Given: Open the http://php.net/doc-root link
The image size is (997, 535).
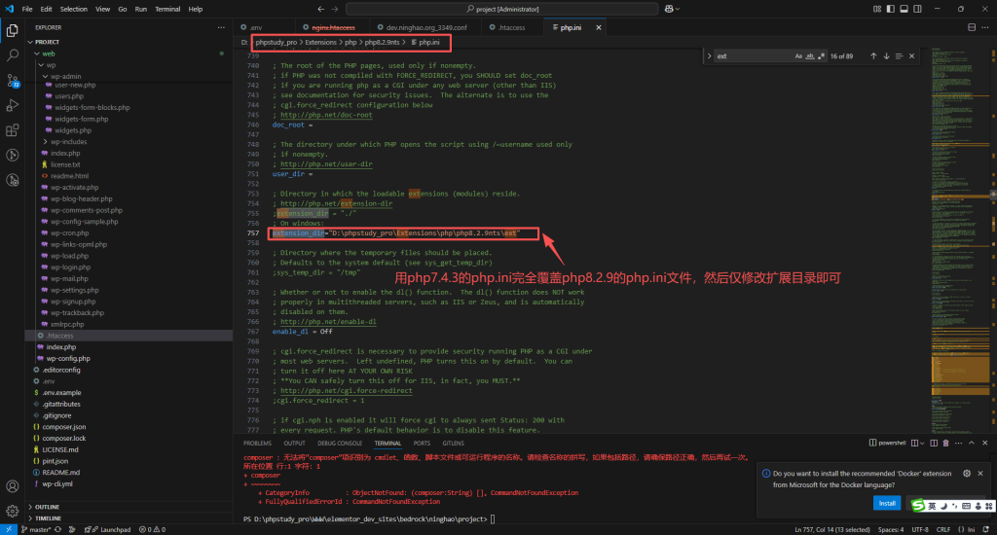Looking at the screenshot, I should coord(310,115).
